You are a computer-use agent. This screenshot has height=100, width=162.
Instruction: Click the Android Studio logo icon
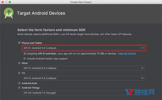[9, 13]
